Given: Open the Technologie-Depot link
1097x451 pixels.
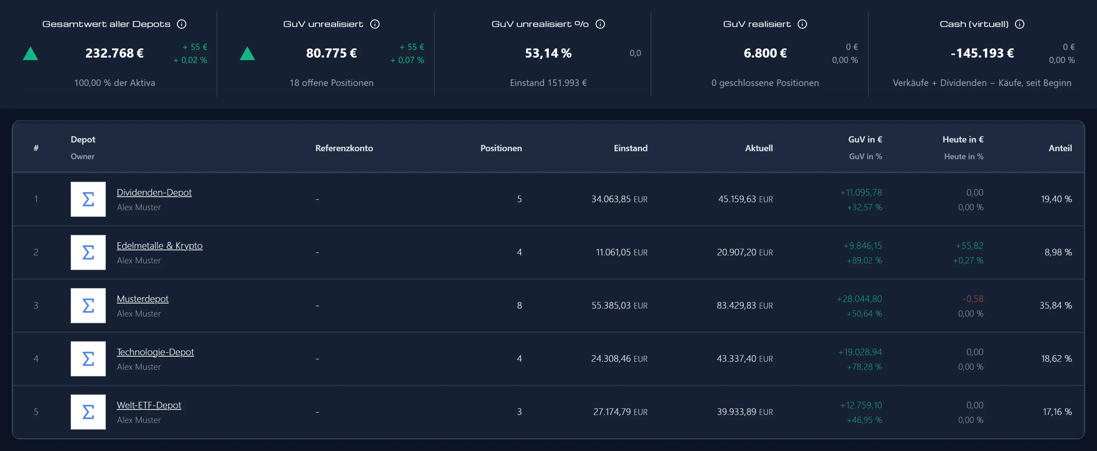Looking at the screenshot, I should (155, 352).
